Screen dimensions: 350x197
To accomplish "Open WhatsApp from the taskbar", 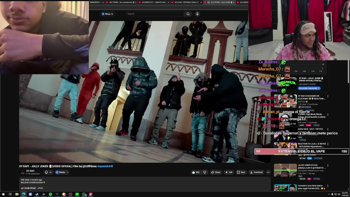I will 84,195.
